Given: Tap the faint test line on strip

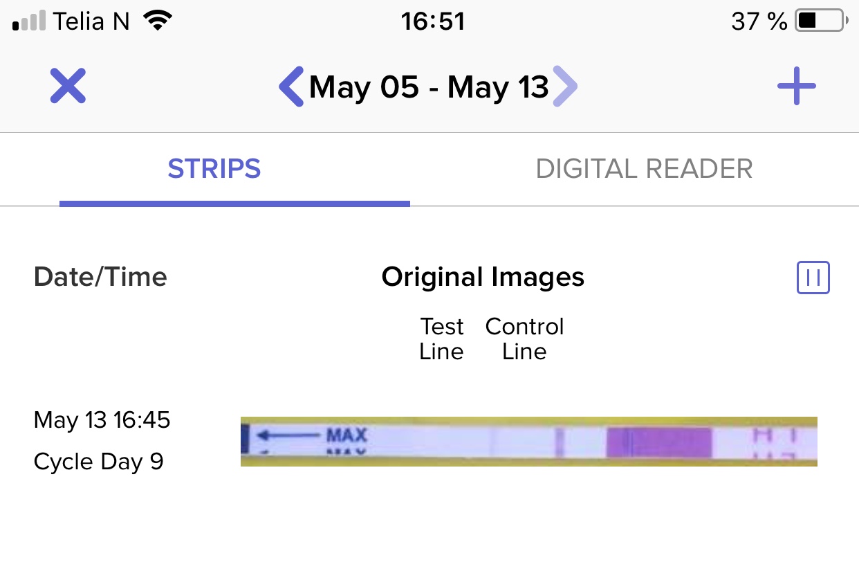Looking at the screenshot, I should pos(560,442).
